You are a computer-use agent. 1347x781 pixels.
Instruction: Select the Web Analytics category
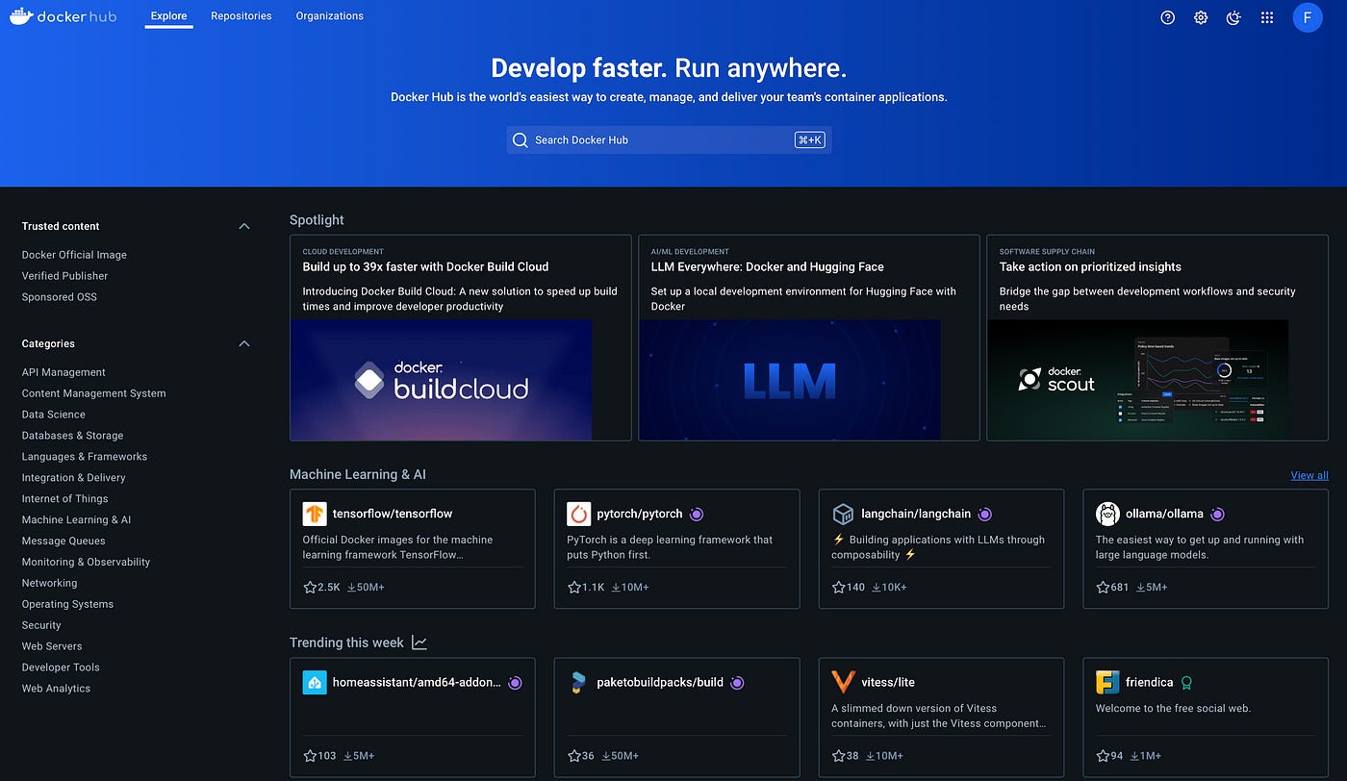56,689
